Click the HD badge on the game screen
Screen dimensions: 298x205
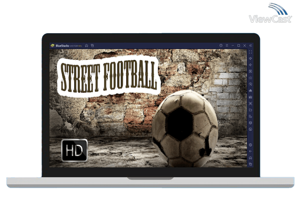click(x=74, y=151)
